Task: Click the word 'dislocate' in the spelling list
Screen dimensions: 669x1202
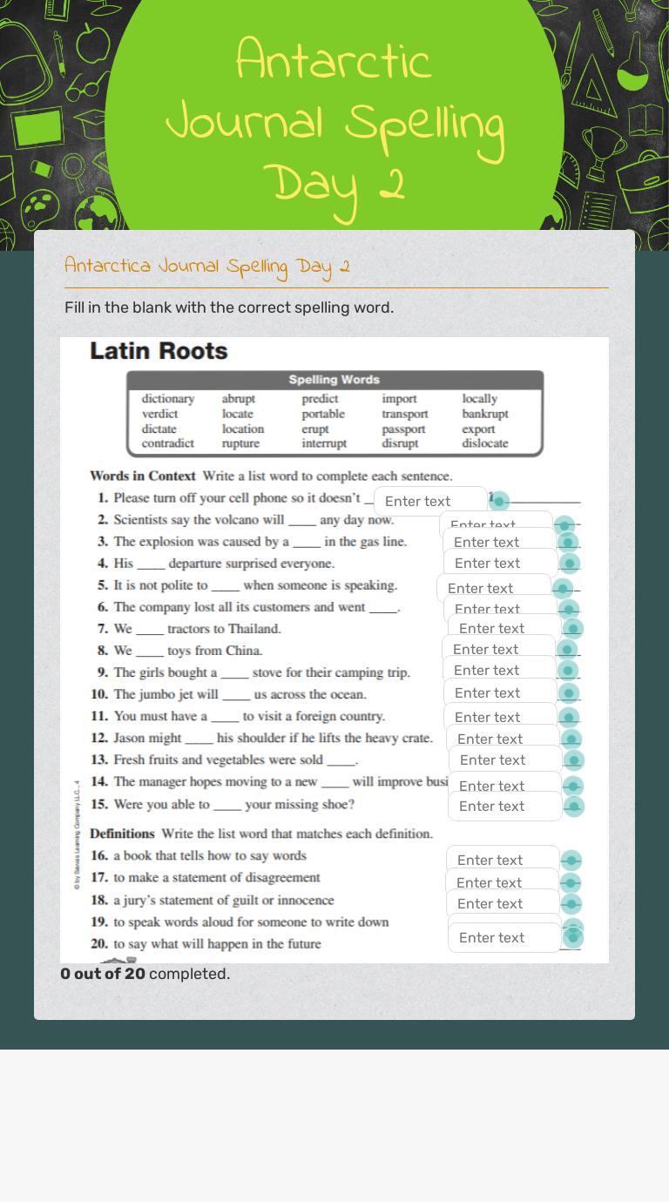Action: click(x=485, y=443)
